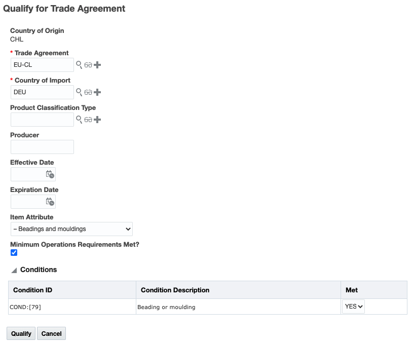The width and height of the screenshot is (412, 343).
Task: Focus the Producer text field
Action: (x=42, y=147)
